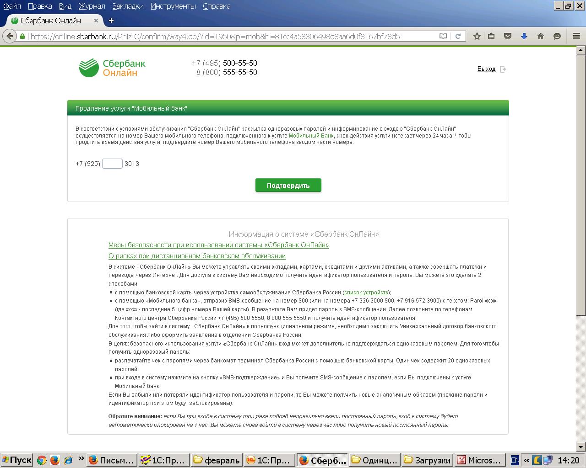Open Меры безопасности при использовании системы link
This screenshot has height=468, width=586.
(x=219, y=245)
